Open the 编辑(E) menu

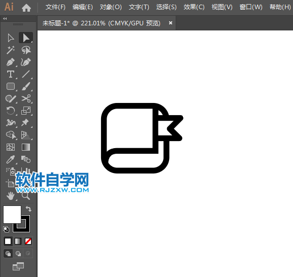[83, 7]
